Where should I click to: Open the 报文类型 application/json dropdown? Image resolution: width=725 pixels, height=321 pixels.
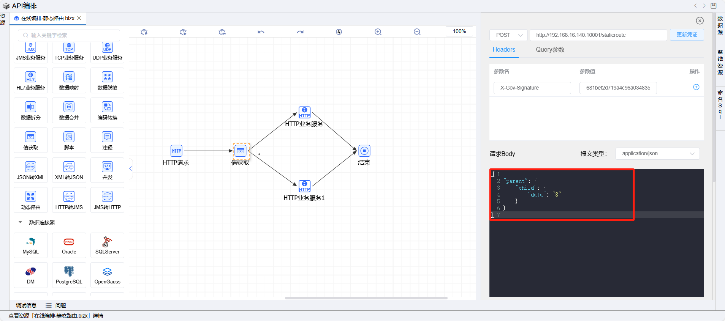click(657, 154)
